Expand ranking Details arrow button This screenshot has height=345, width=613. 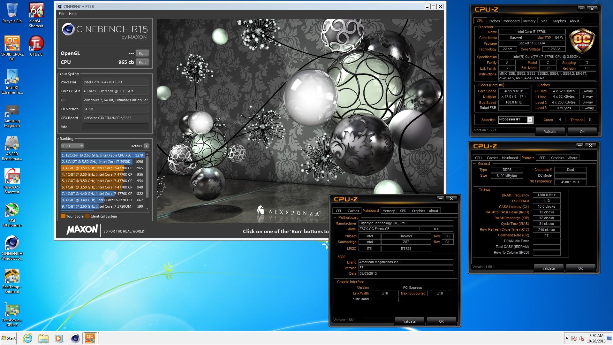pos(147,146)
